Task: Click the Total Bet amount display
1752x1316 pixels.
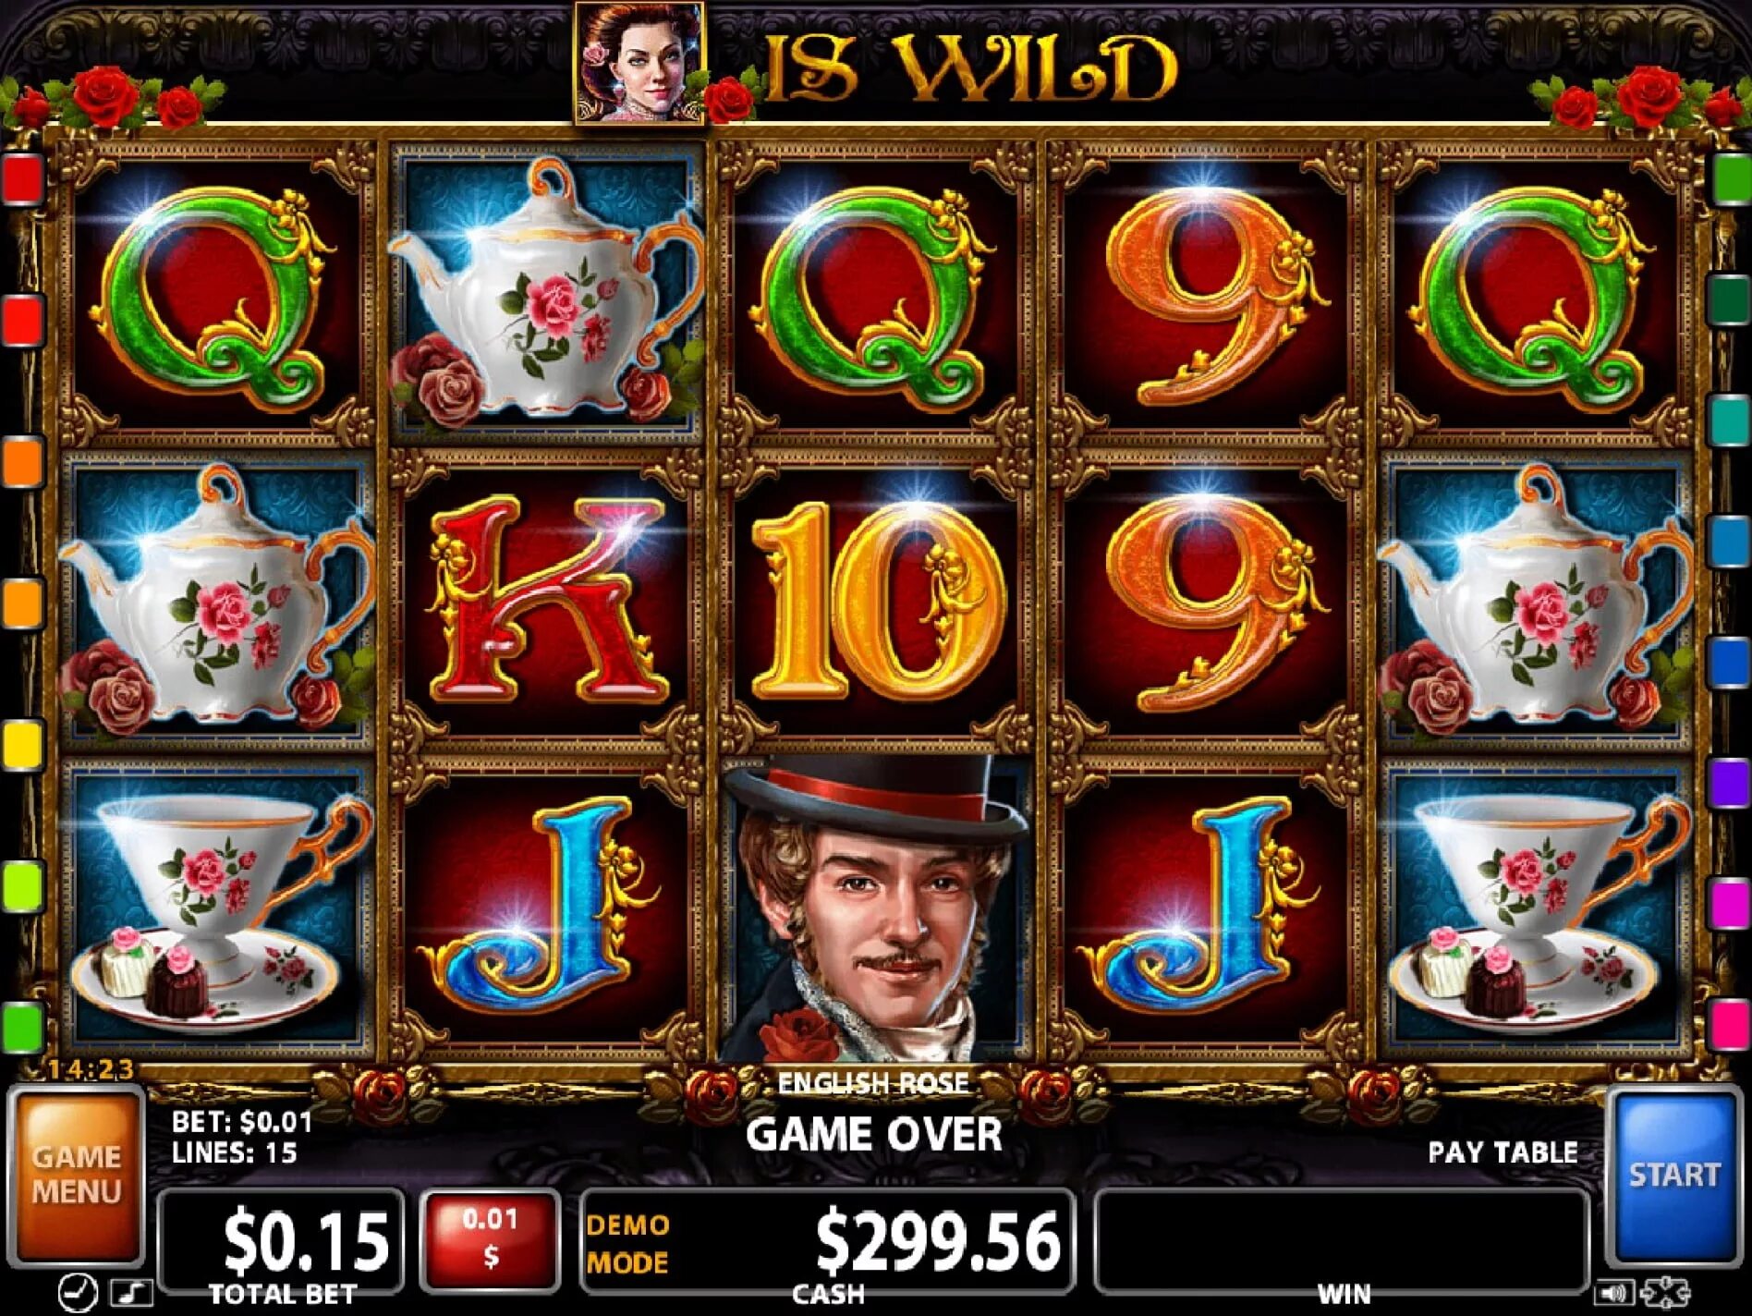Action: pos(281,1238)
